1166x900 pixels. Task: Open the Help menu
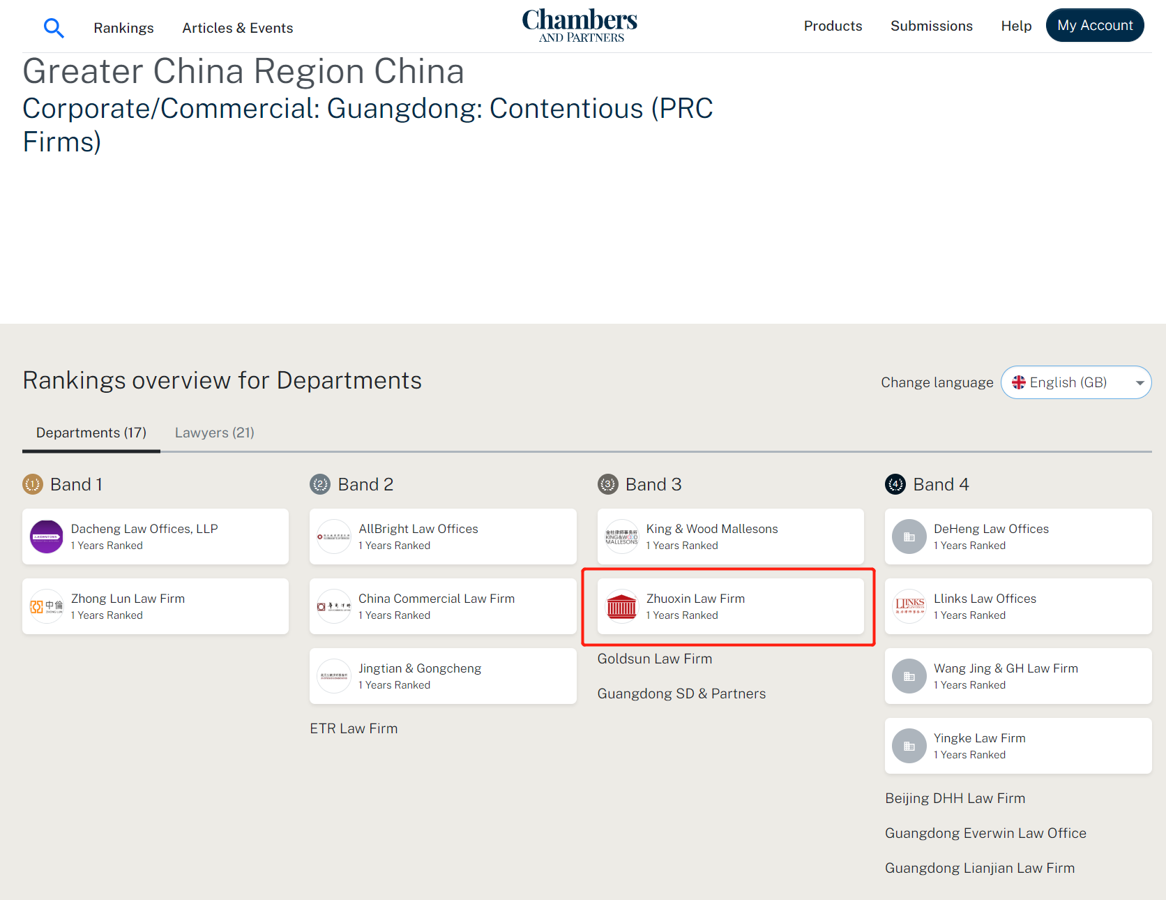click(1016, 26)
